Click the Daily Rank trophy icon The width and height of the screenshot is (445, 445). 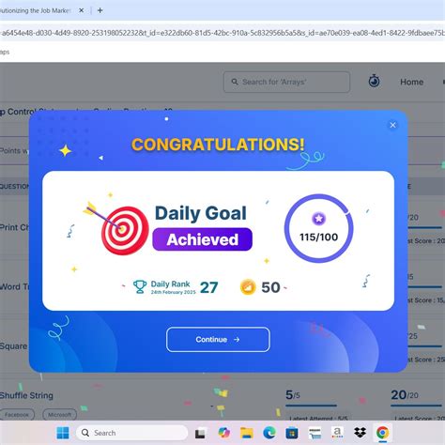(140, 286)
